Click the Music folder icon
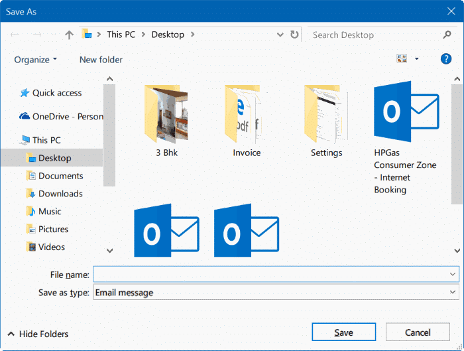Viewport: 464px width, 351px height. 30,211
